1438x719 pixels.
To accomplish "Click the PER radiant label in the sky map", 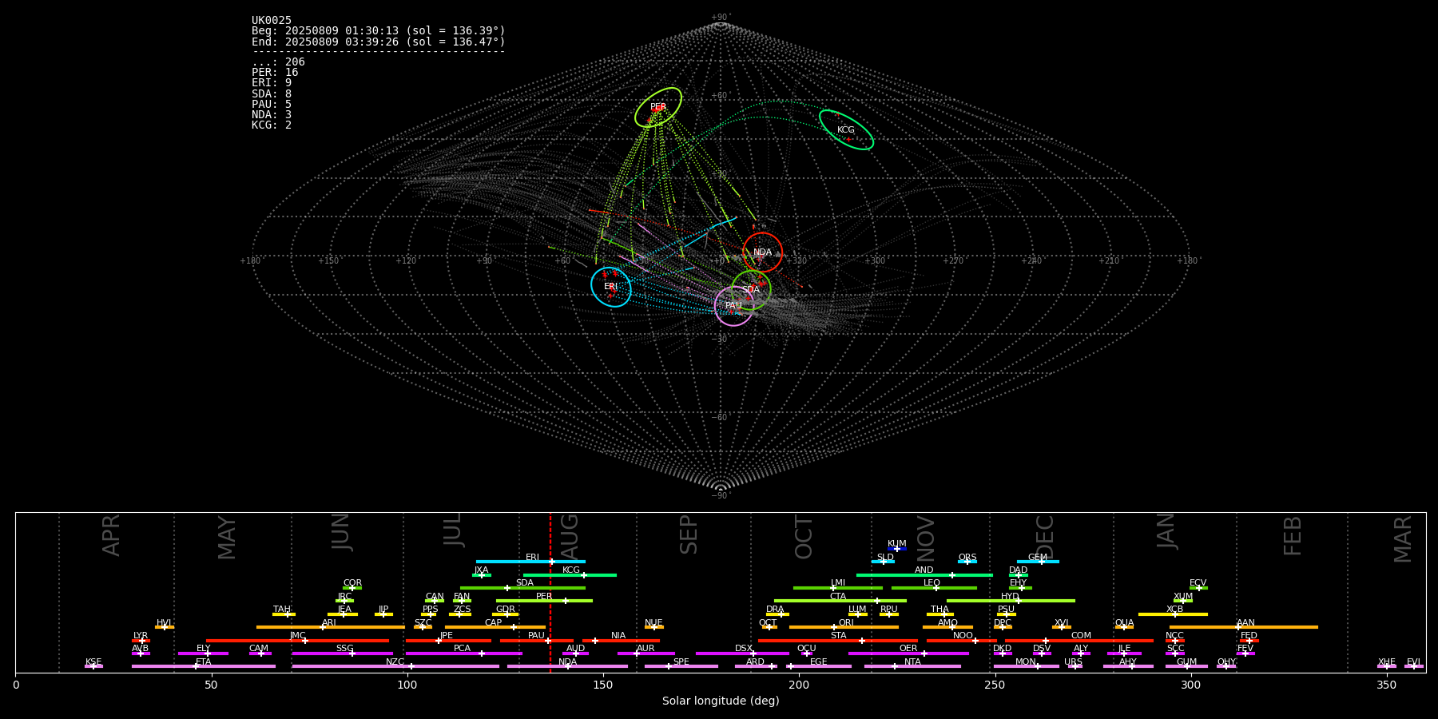I will (x=658, y=107).
